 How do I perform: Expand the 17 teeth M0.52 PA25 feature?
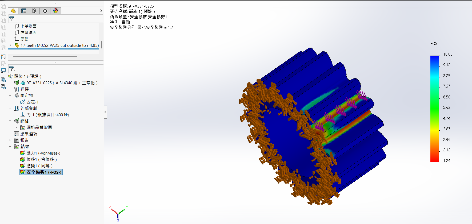point(10,45)
